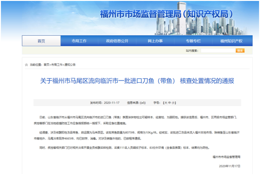
Task: Click the 信息来源 label
Action: point(133,103)
